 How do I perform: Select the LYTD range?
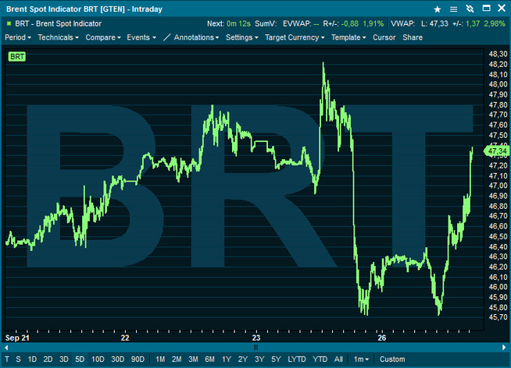tap(297, 359)
